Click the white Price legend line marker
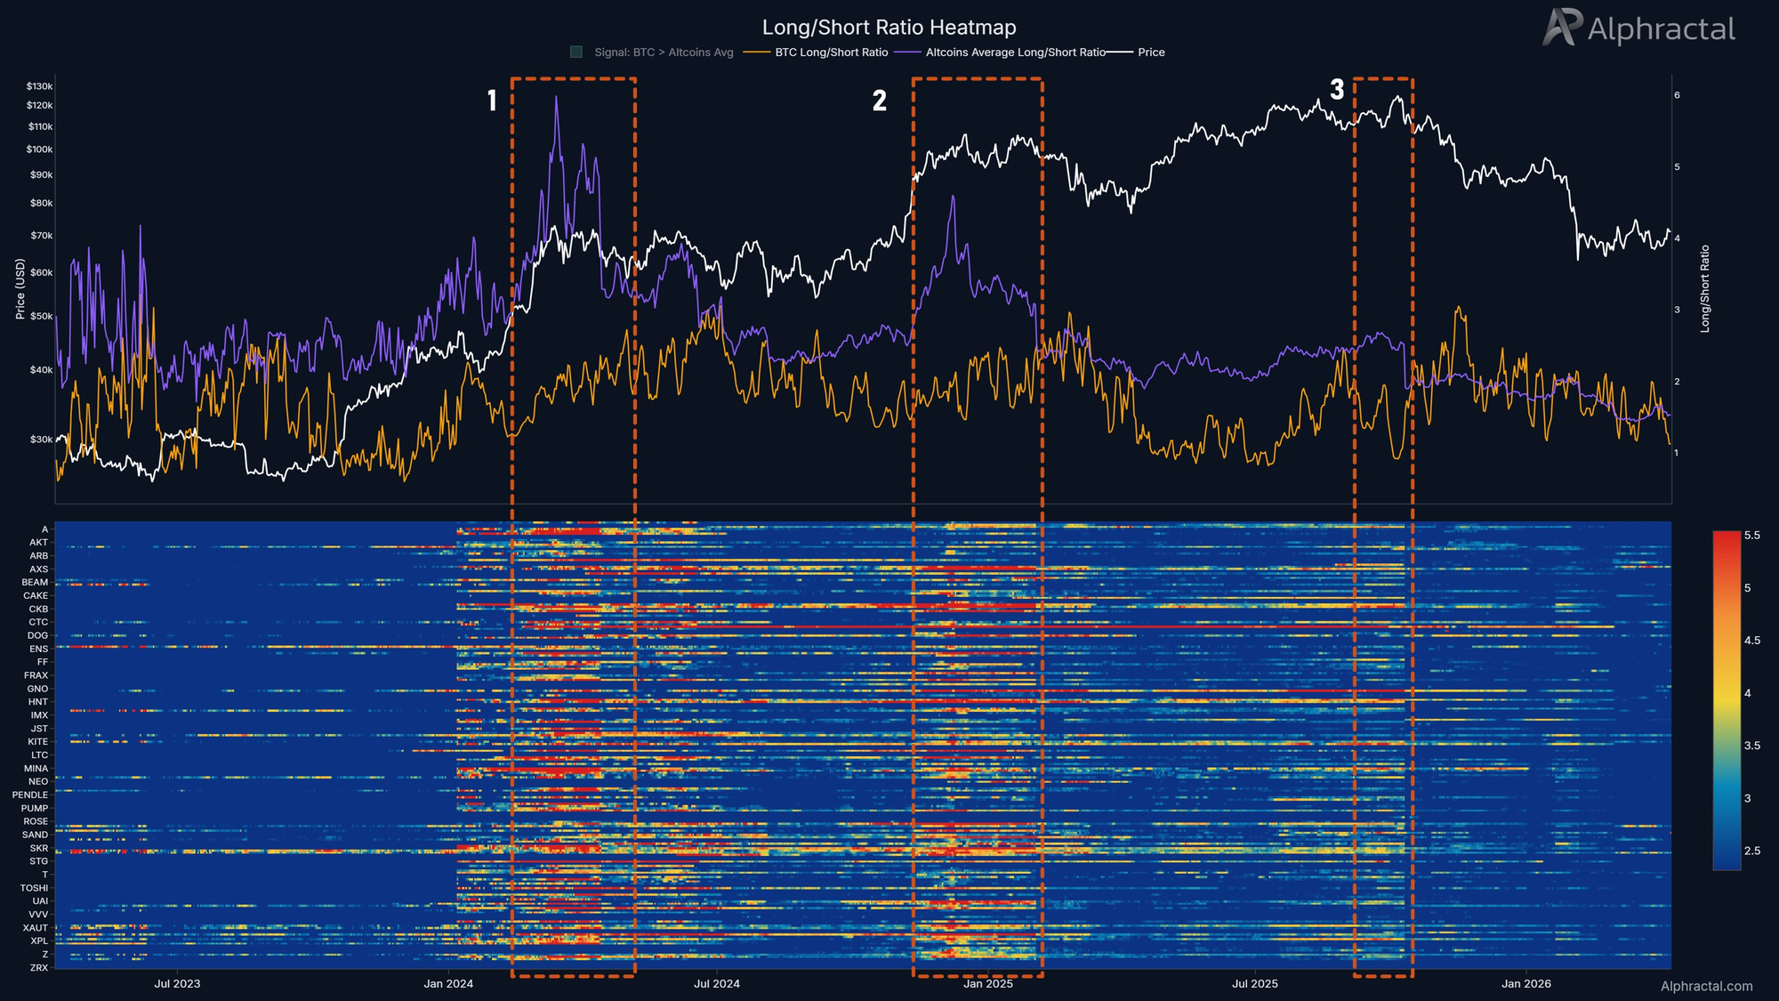Image resolution: width=1779 pixels, height=1001 pixels. [1120, 52]
